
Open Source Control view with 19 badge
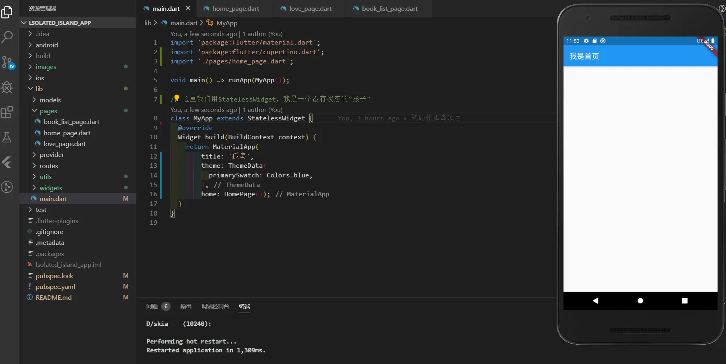point(7,62)
